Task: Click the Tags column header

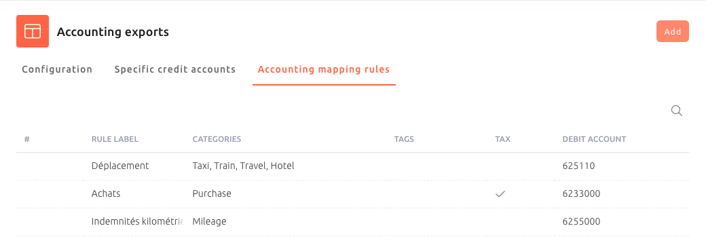Action: (x=404, y=139)
